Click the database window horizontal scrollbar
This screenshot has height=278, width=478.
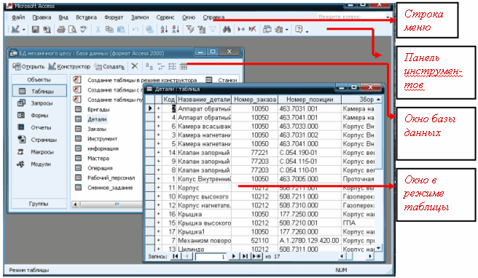[107, 204]
